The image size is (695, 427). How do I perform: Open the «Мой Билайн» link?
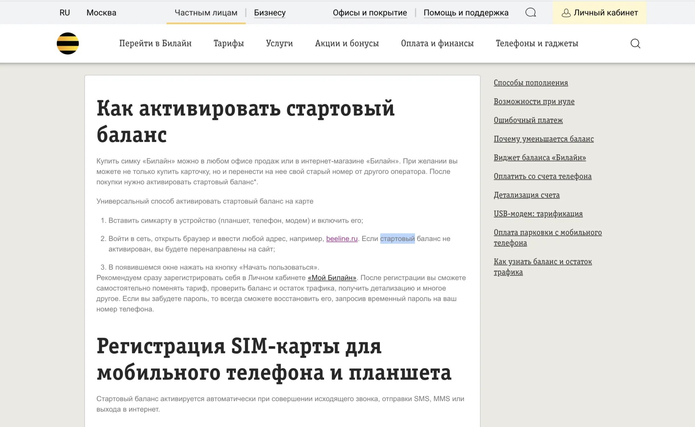[x=332, y=278]
